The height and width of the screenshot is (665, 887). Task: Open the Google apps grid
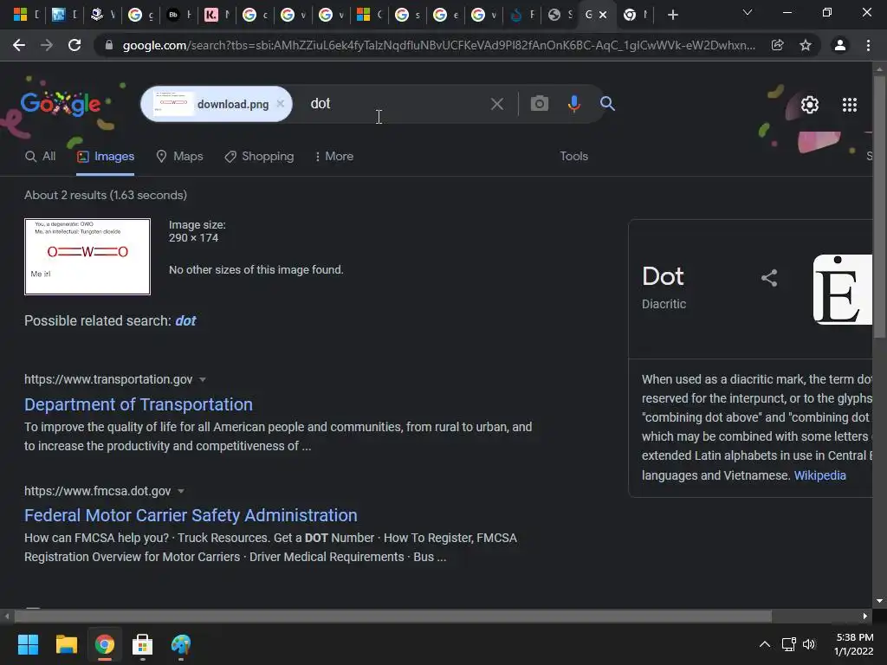tap(850, 105)
